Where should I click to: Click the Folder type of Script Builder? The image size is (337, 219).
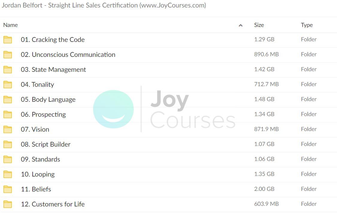[309, 144]
